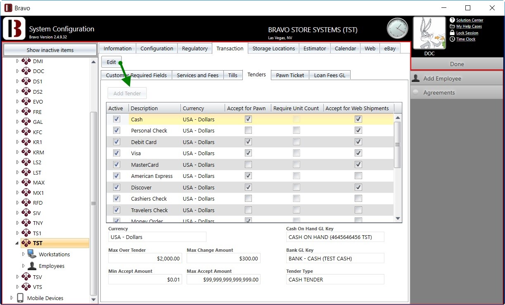The width and height of the screenshot is (505, 305).
Task: Click the store tree scrollbar thumb
Action: tap(94, 203)
